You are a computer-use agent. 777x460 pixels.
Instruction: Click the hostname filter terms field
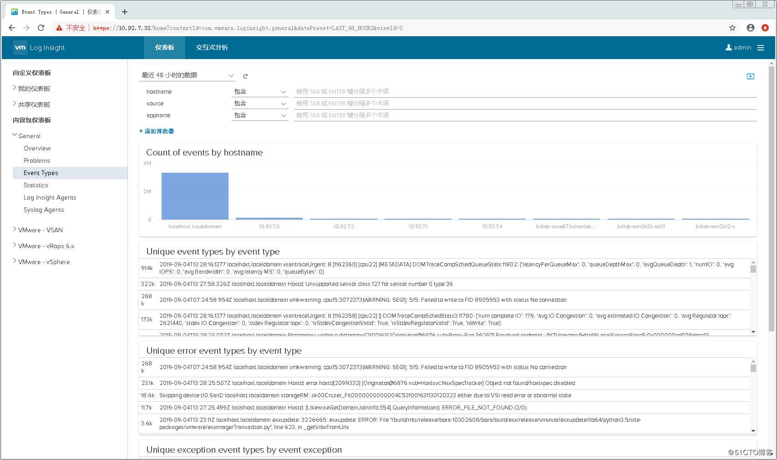(x=525, y=91)
